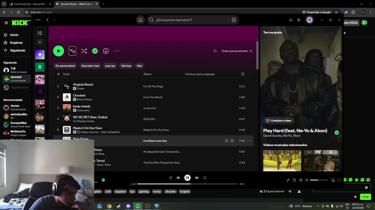Open the play queue icon
This screenshot has width=375, height=210.
click(294, 180)
